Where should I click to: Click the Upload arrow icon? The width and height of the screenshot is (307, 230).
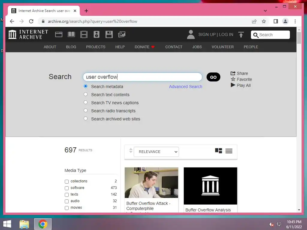(241, 35)
